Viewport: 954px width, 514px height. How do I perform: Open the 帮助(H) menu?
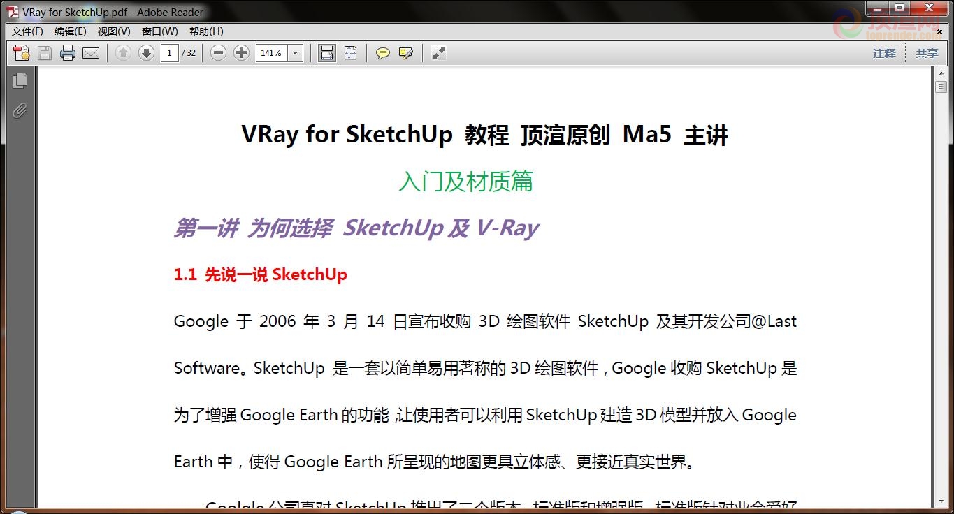pos(206,31)
